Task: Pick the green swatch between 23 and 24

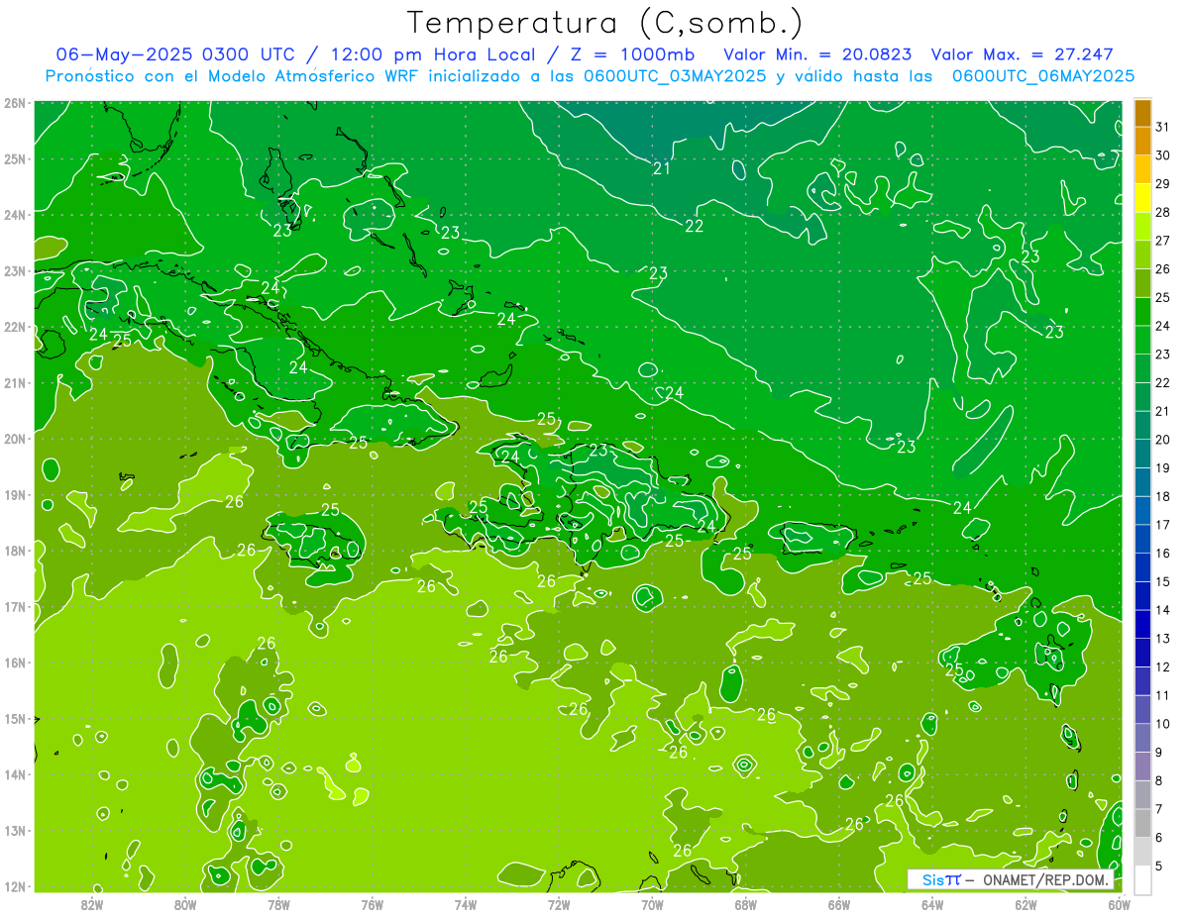Action: tap(1142, 340)
